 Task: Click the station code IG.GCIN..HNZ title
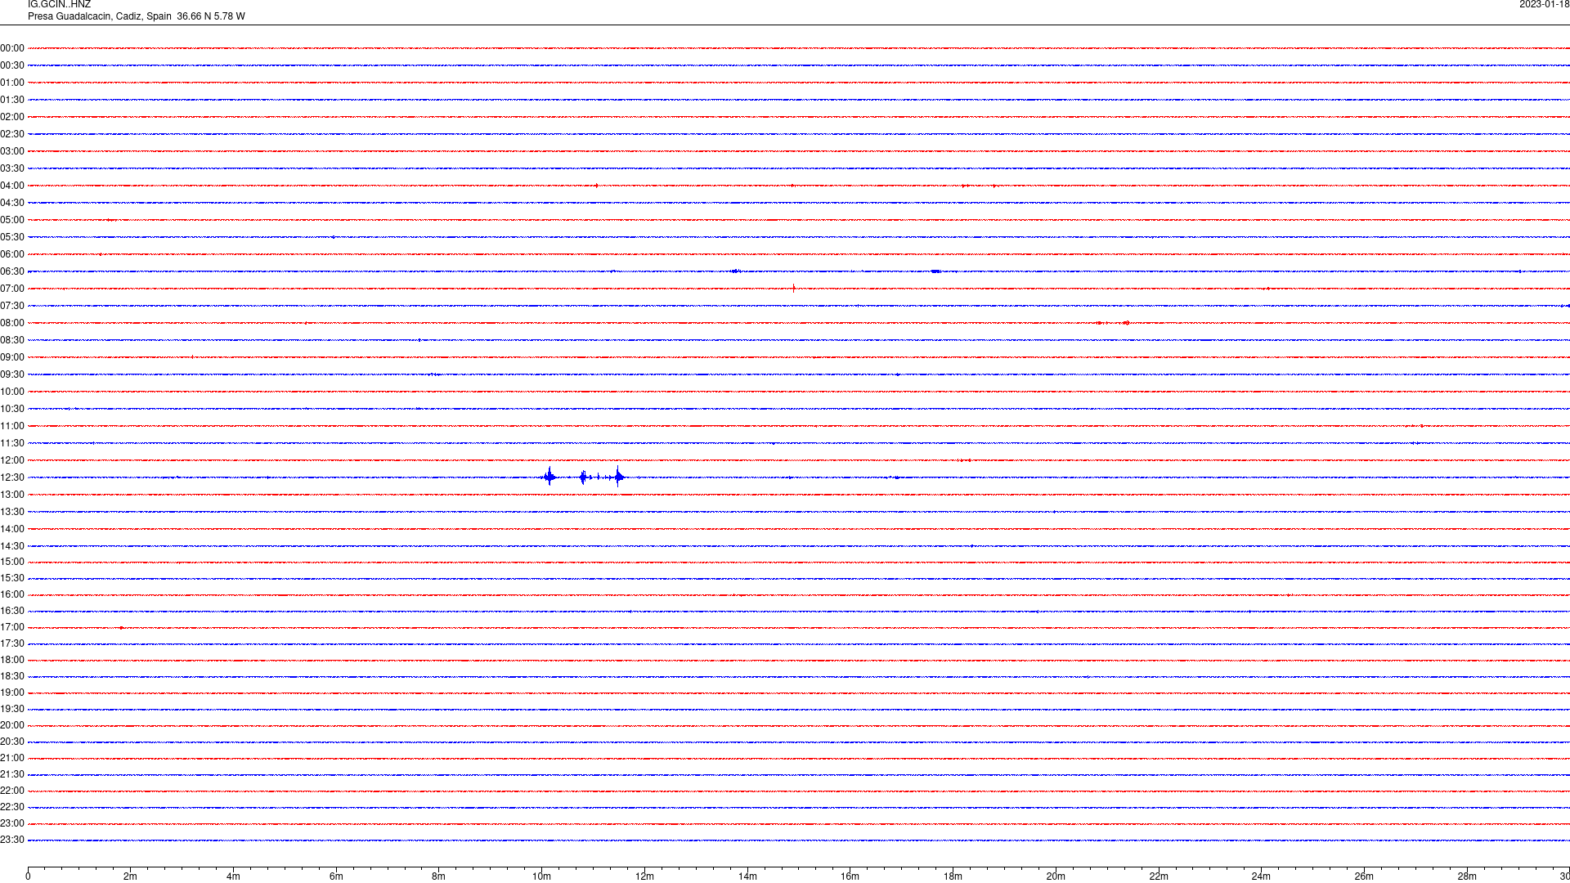(x=59, y=5)
